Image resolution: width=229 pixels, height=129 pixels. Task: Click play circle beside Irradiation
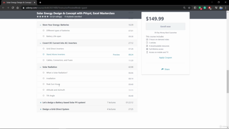coord(44,78)
